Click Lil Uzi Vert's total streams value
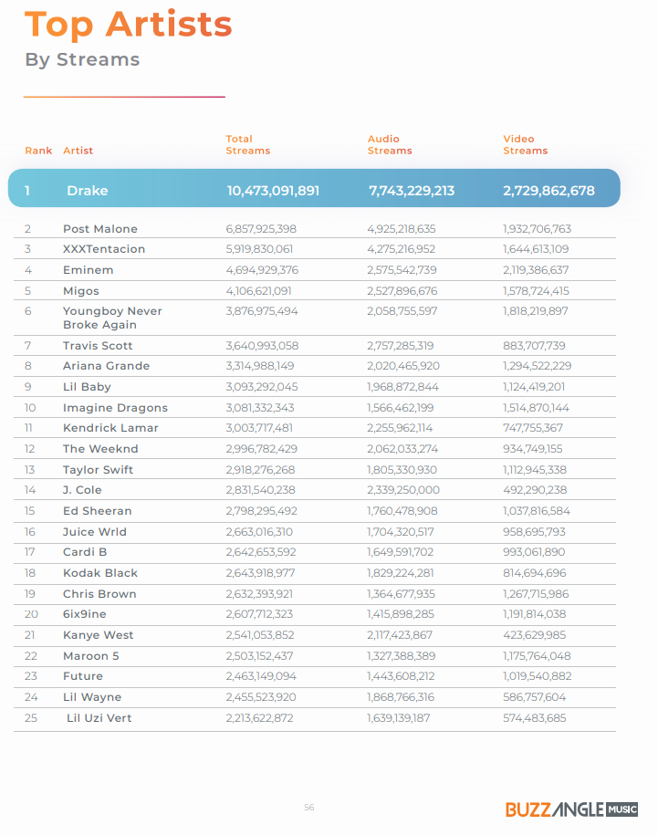The image size is (658, 835). (259, 718)
